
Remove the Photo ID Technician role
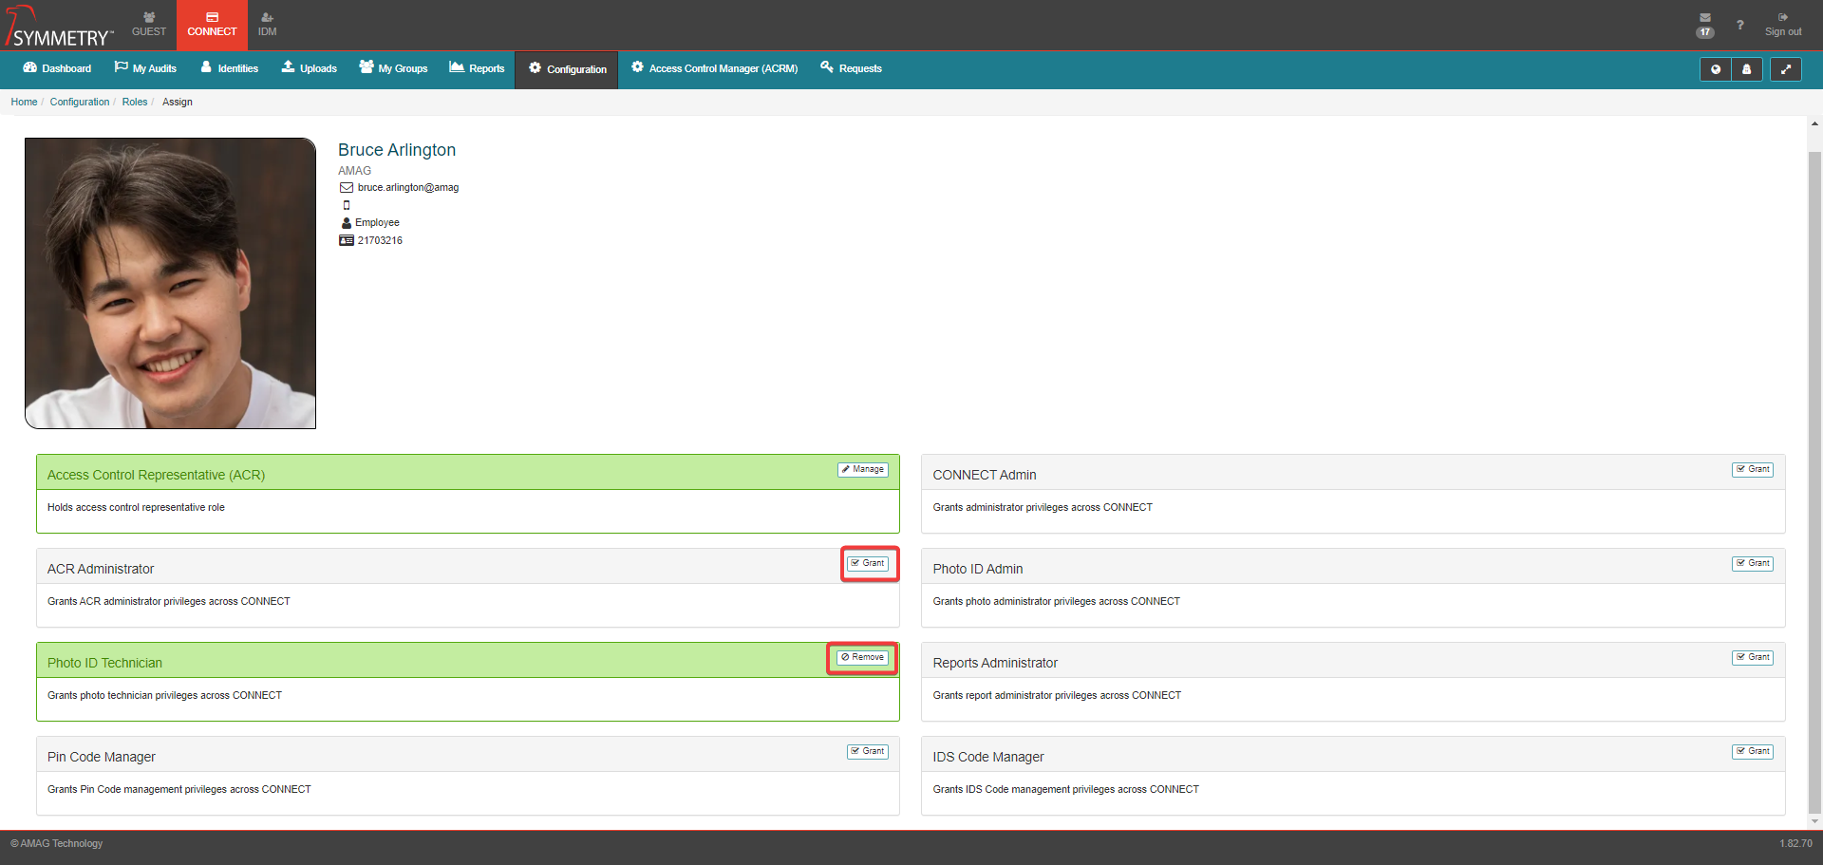point(862,657)
